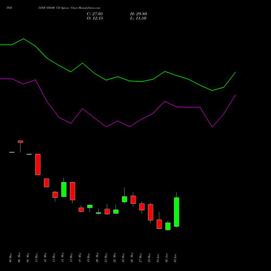
Task: Select the red candlestick for 13 May
Action: 55,195
